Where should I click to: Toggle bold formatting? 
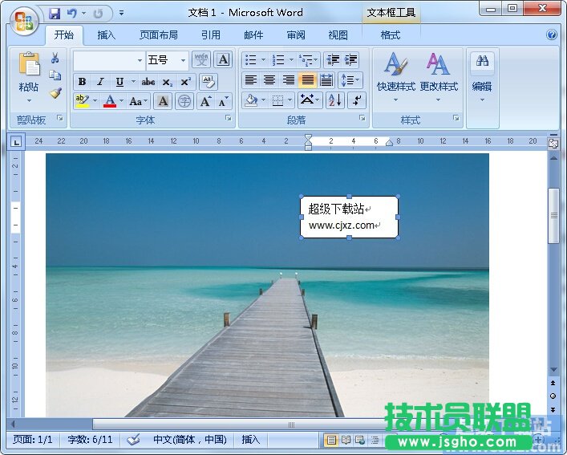click(x=82, y=82)
